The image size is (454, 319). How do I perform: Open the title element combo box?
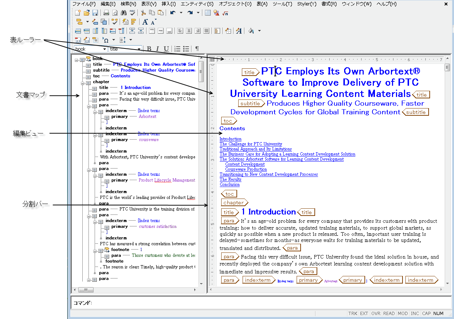[125, 49]
